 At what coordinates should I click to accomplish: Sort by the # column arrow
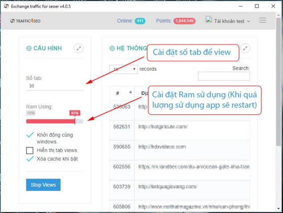131,92
